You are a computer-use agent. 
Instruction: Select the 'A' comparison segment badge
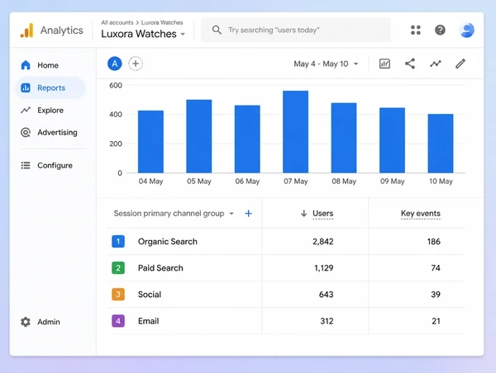tap(115, 64)
